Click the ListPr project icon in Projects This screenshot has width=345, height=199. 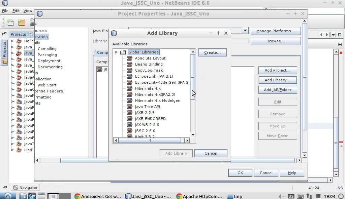19,150
